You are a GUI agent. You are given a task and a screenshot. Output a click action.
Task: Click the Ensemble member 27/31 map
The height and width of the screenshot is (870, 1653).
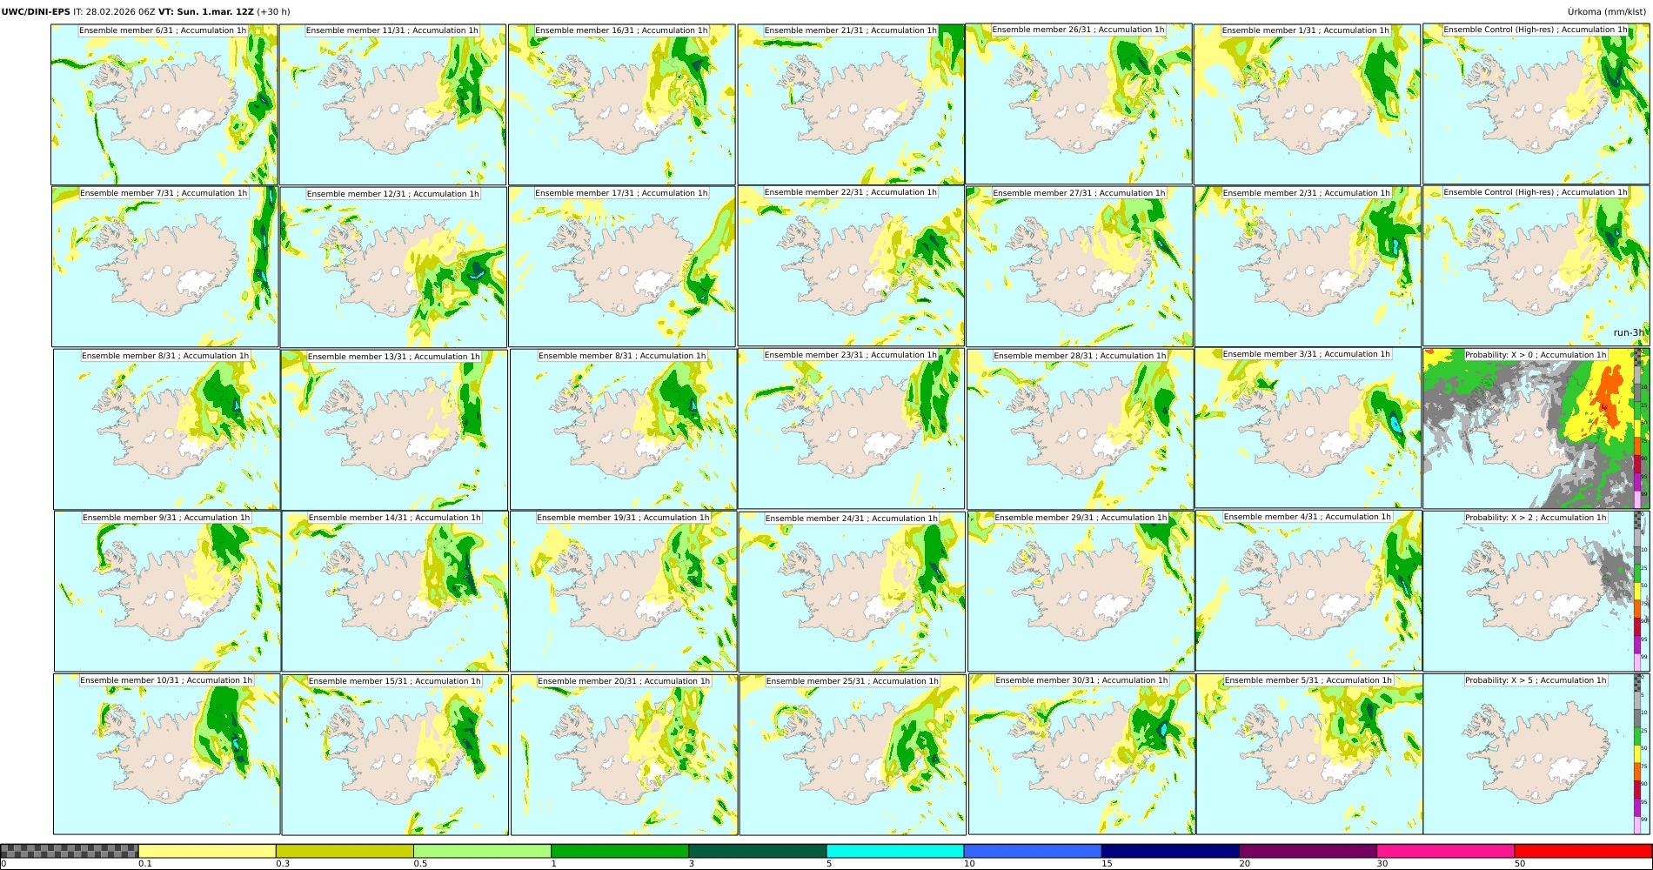click(1080, 267)
